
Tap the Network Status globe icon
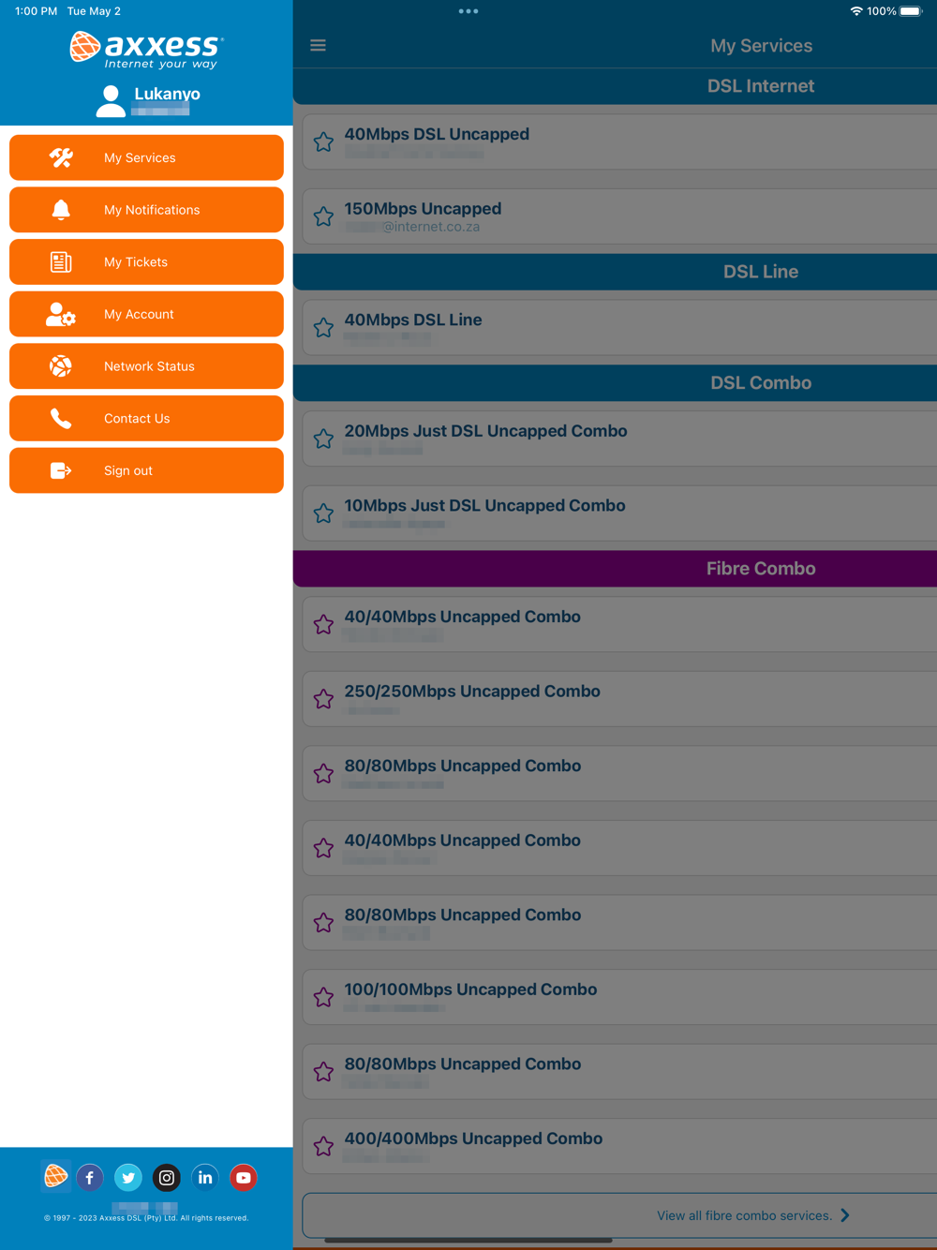click(x=61, y=366)
